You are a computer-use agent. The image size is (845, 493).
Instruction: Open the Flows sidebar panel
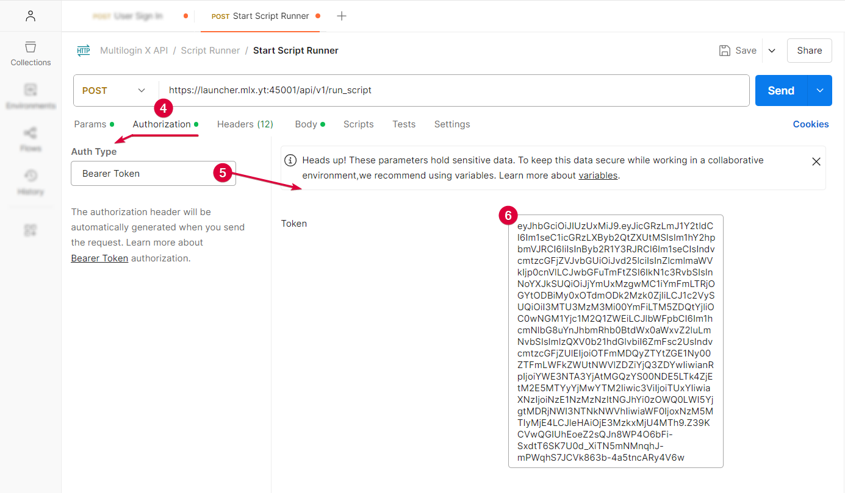pyautogui.click(x=30, y=139)
